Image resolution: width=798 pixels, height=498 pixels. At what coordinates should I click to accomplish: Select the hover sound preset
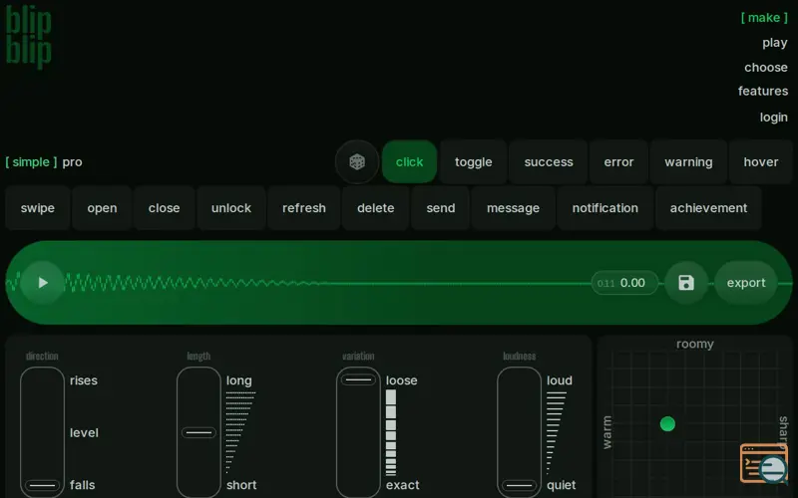click(x=761, y=162)
